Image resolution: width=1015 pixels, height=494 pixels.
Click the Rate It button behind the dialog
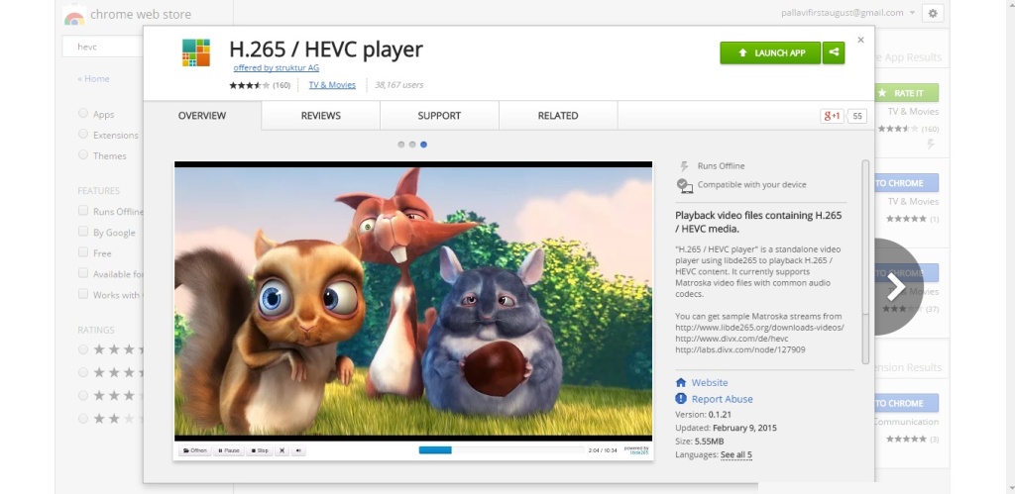pos(906,93)
